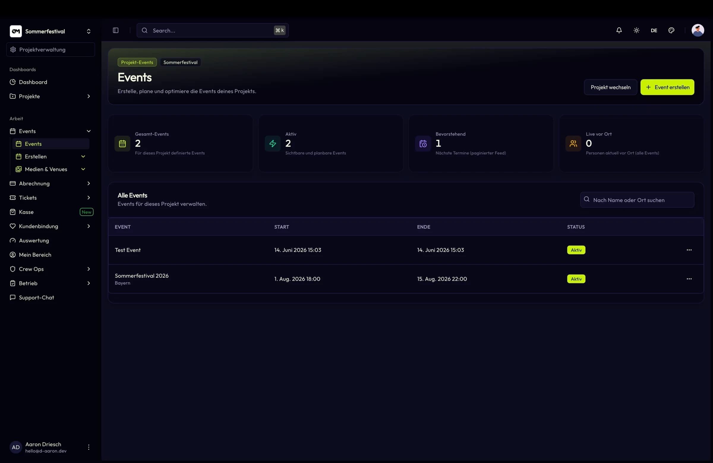Expand the Projekte section
This screenshot has height=463, width=713.
51,96
